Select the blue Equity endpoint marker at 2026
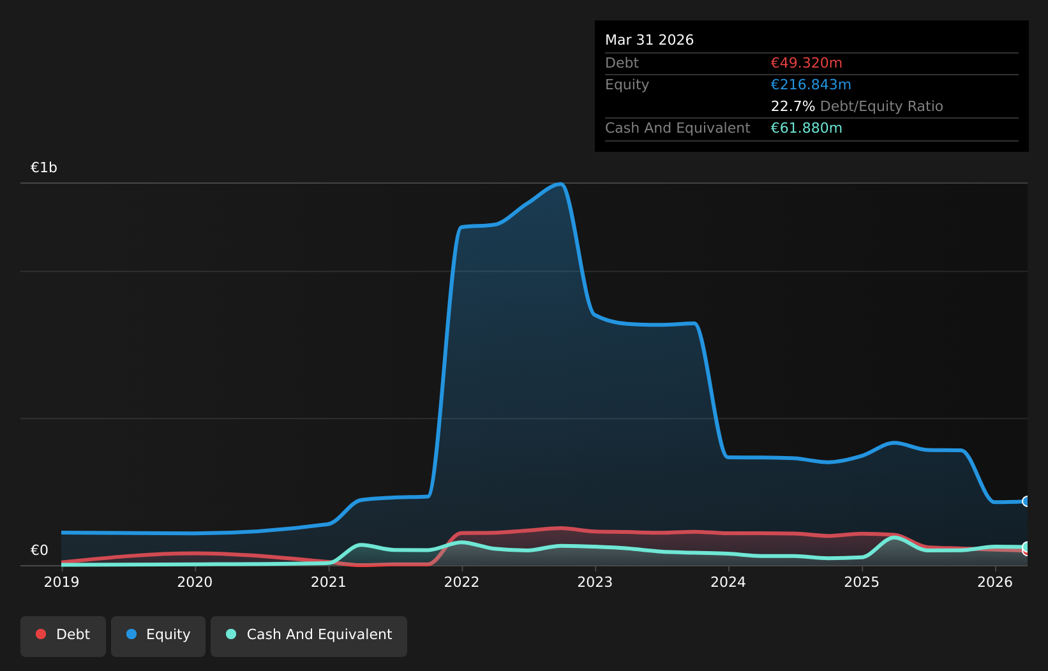The height and width of the screenshot is (671, 1048). click(x=1026, y=501)
